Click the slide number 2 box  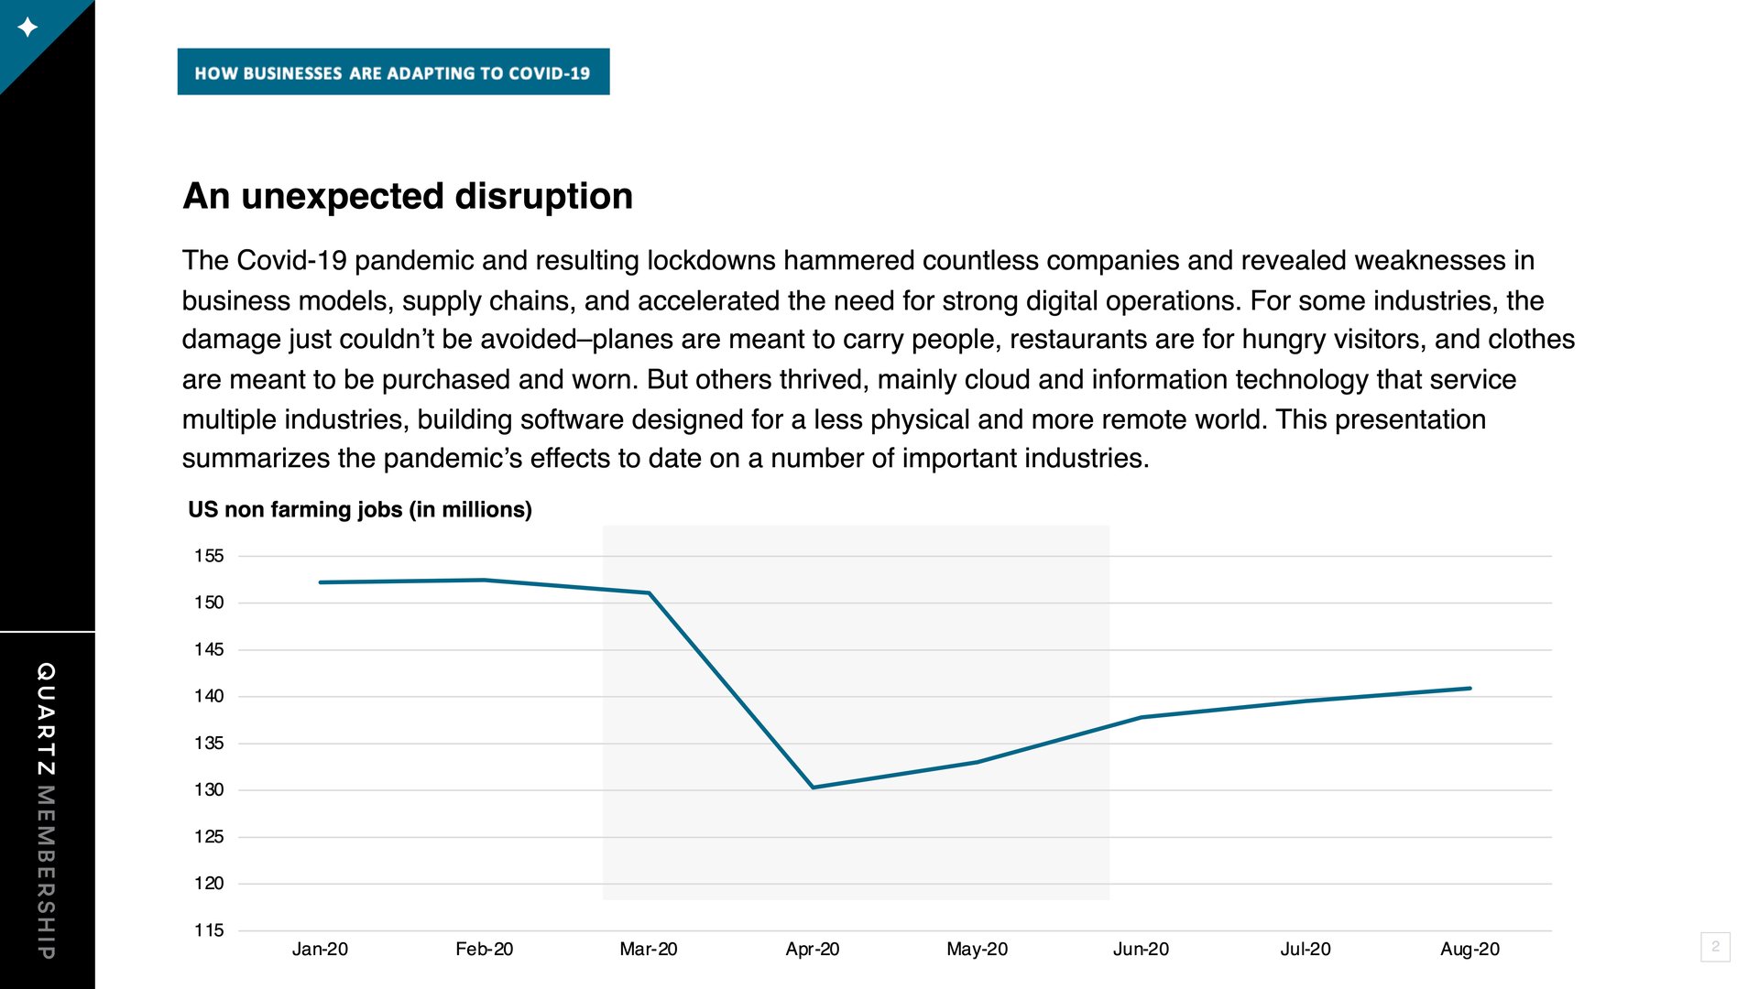[1715, 947]
